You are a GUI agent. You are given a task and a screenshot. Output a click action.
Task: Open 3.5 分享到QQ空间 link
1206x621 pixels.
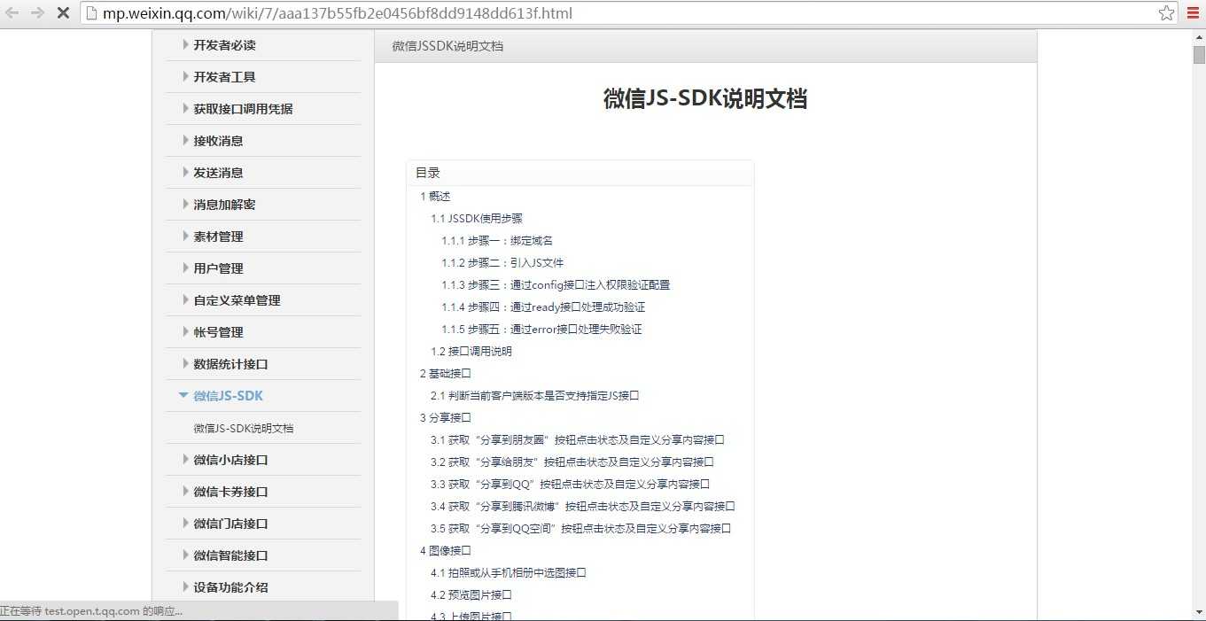click(x=580, y=529)
